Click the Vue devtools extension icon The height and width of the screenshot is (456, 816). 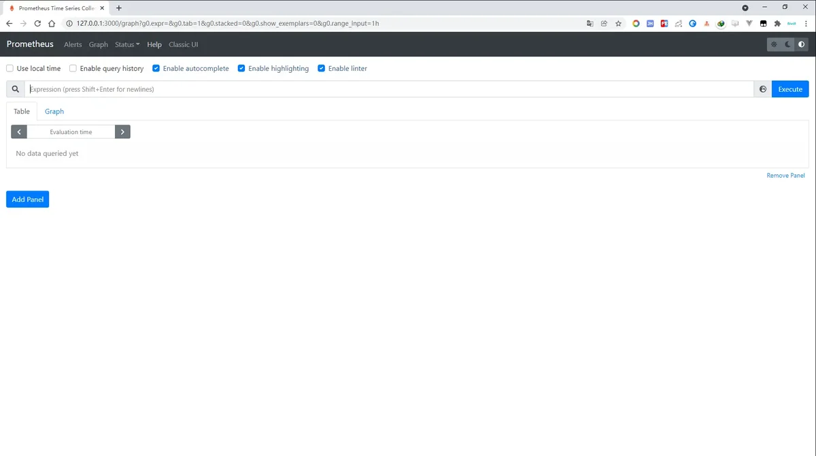pyautogui.click(x=749, y=23)
